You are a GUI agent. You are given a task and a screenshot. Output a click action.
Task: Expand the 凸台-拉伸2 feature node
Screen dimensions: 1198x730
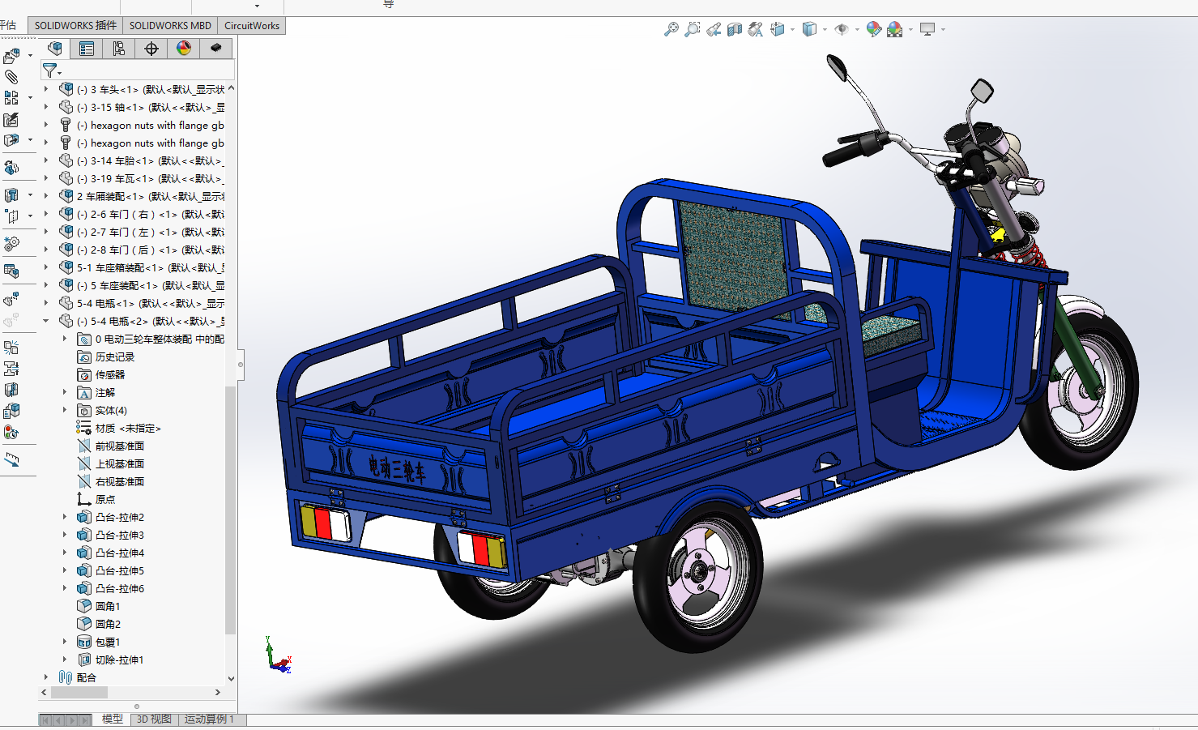(x=65, y=517)
